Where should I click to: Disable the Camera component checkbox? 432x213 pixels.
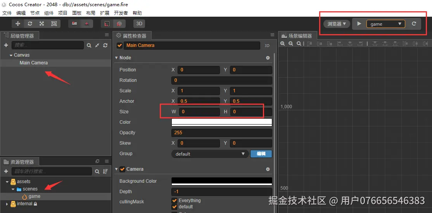[x=123, y=169]
